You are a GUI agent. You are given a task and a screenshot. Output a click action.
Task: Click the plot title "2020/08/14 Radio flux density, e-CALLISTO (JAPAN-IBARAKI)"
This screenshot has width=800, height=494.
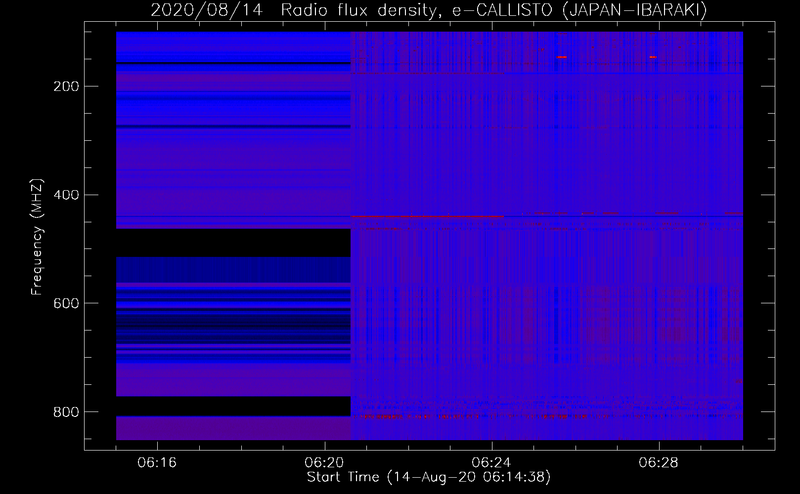[x=429, y=10]
